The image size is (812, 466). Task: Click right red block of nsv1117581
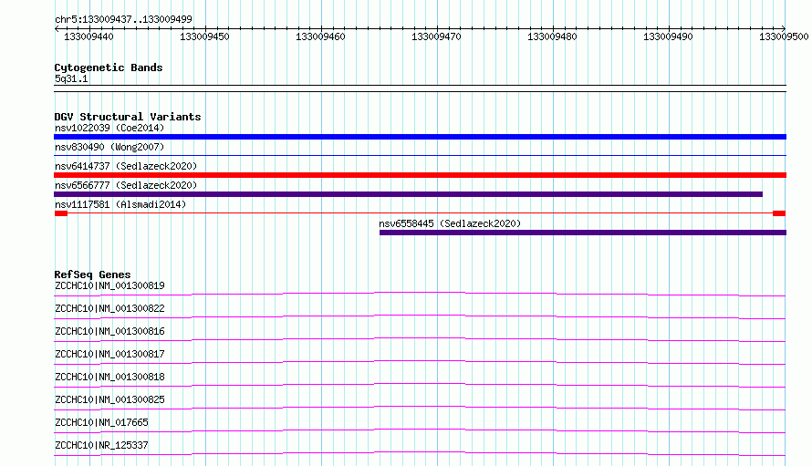tap(779, 213)
